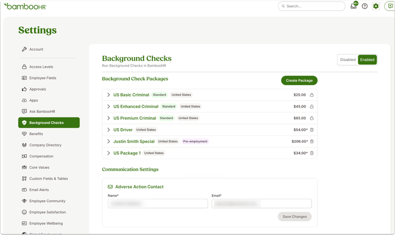This screenshot has width=395, height=235.
Task: Open the US Package 1 name link
Action: [127, 153]
